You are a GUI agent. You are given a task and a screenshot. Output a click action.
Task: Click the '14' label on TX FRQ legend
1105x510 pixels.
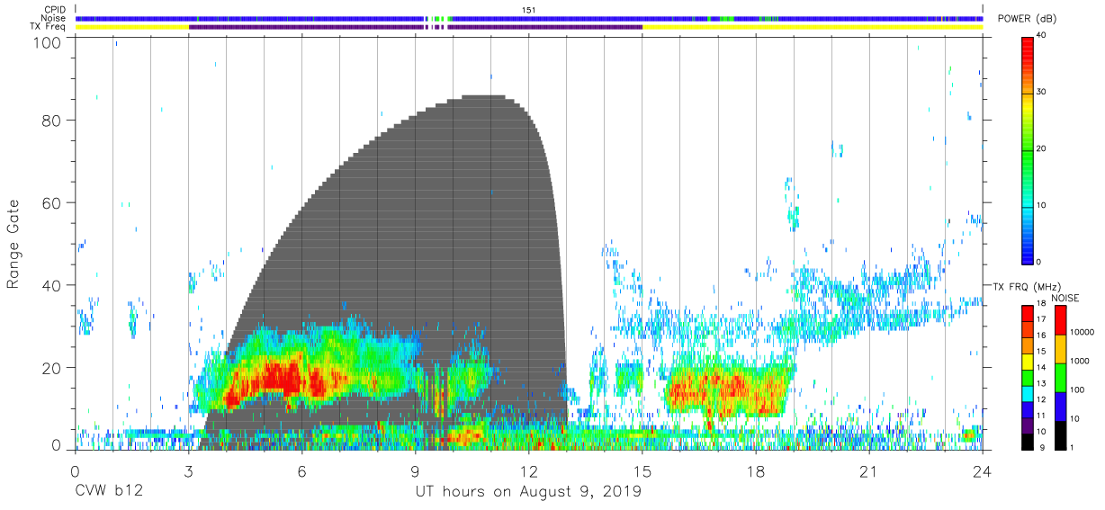coord(1043,369)
